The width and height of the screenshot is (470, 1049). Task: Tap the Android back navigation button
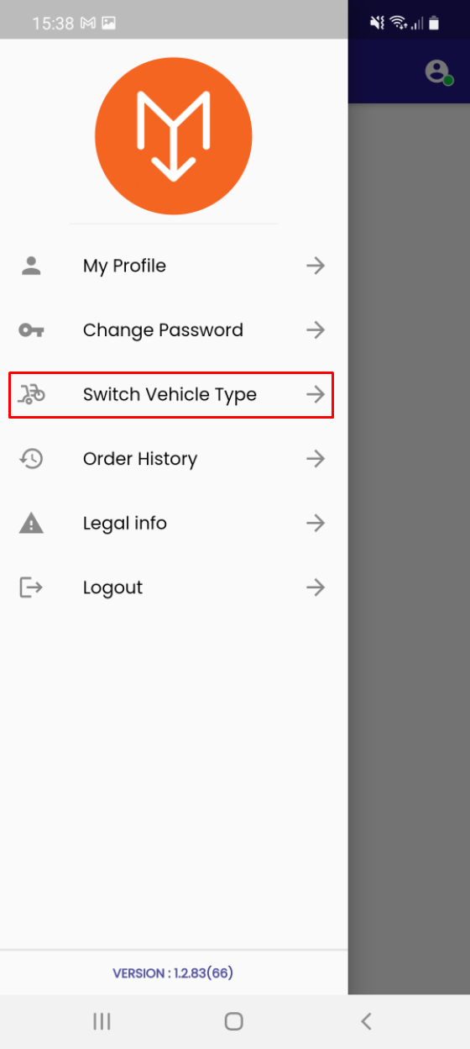[366, 1021]
